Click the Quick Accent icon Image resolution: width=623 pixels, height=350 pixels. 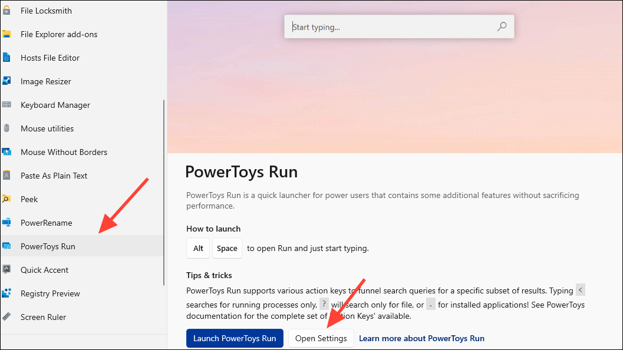point(6,269)
